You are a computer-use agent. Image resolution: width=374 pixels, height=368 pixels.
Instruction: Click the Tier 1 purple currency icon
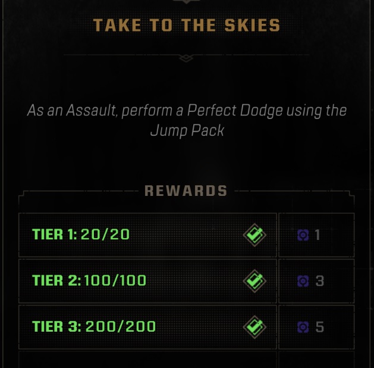pos(303,235)
